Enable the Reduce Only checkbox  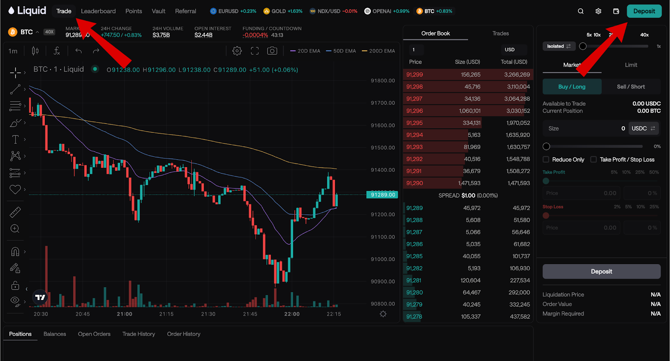[x=546, y=160]
